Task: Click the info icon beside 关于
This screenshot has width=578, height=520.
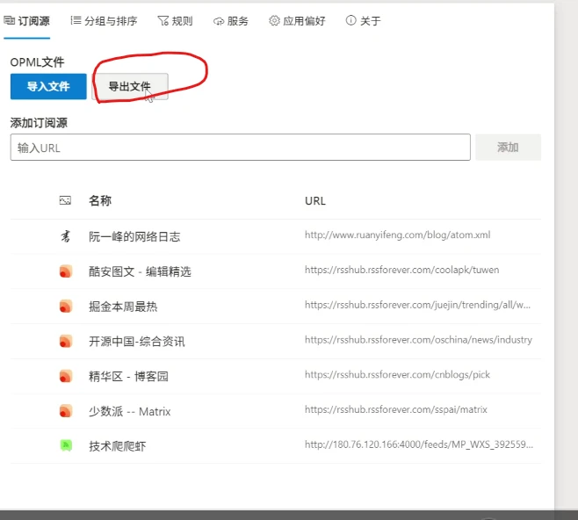Action: (x=351, y=20)
